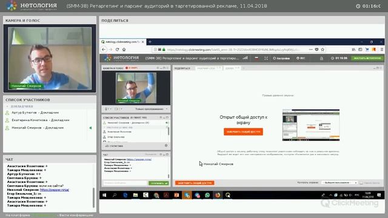This screenshot has height=218, width=388.
Task: Open PowerPoint from the taskbar
Action: pyautogui.click(x=176, y=195)
